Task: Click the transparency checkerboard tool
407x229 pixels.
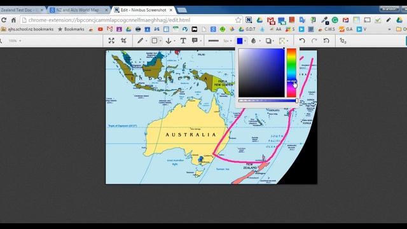Action: (282, 41)
